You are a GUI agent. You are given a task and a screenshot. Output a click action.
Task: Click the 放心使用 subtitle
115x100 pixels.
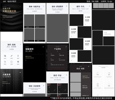[x=29, y=51]
